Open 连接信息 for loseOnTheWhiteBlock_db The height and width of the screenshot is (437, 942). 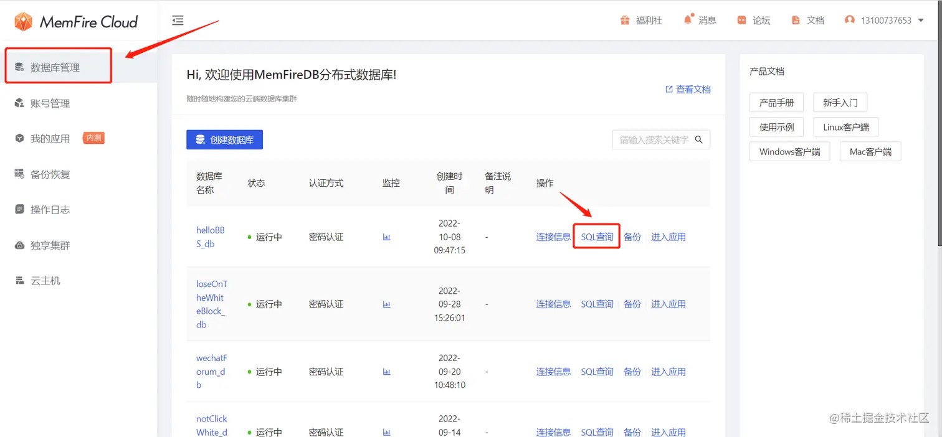point(553,304)
